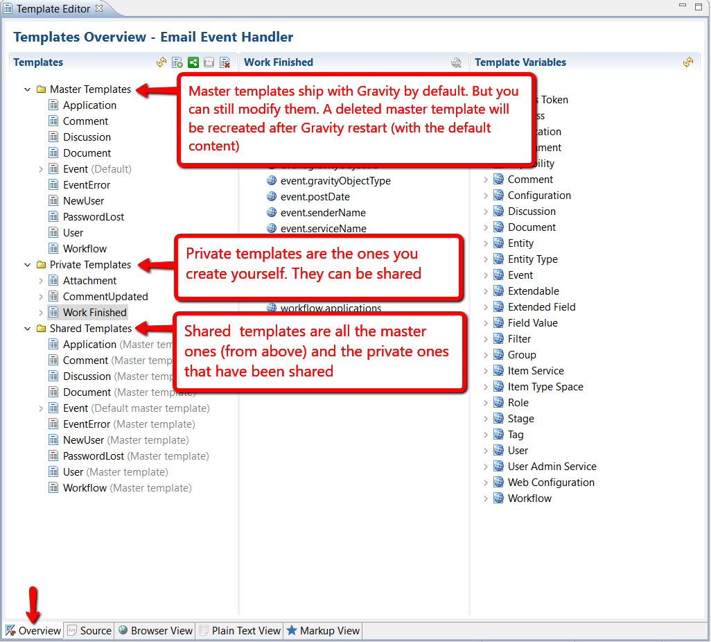Click globe icon beside event.postDate
Screen dimensions: 711x642
click(272, 197)
